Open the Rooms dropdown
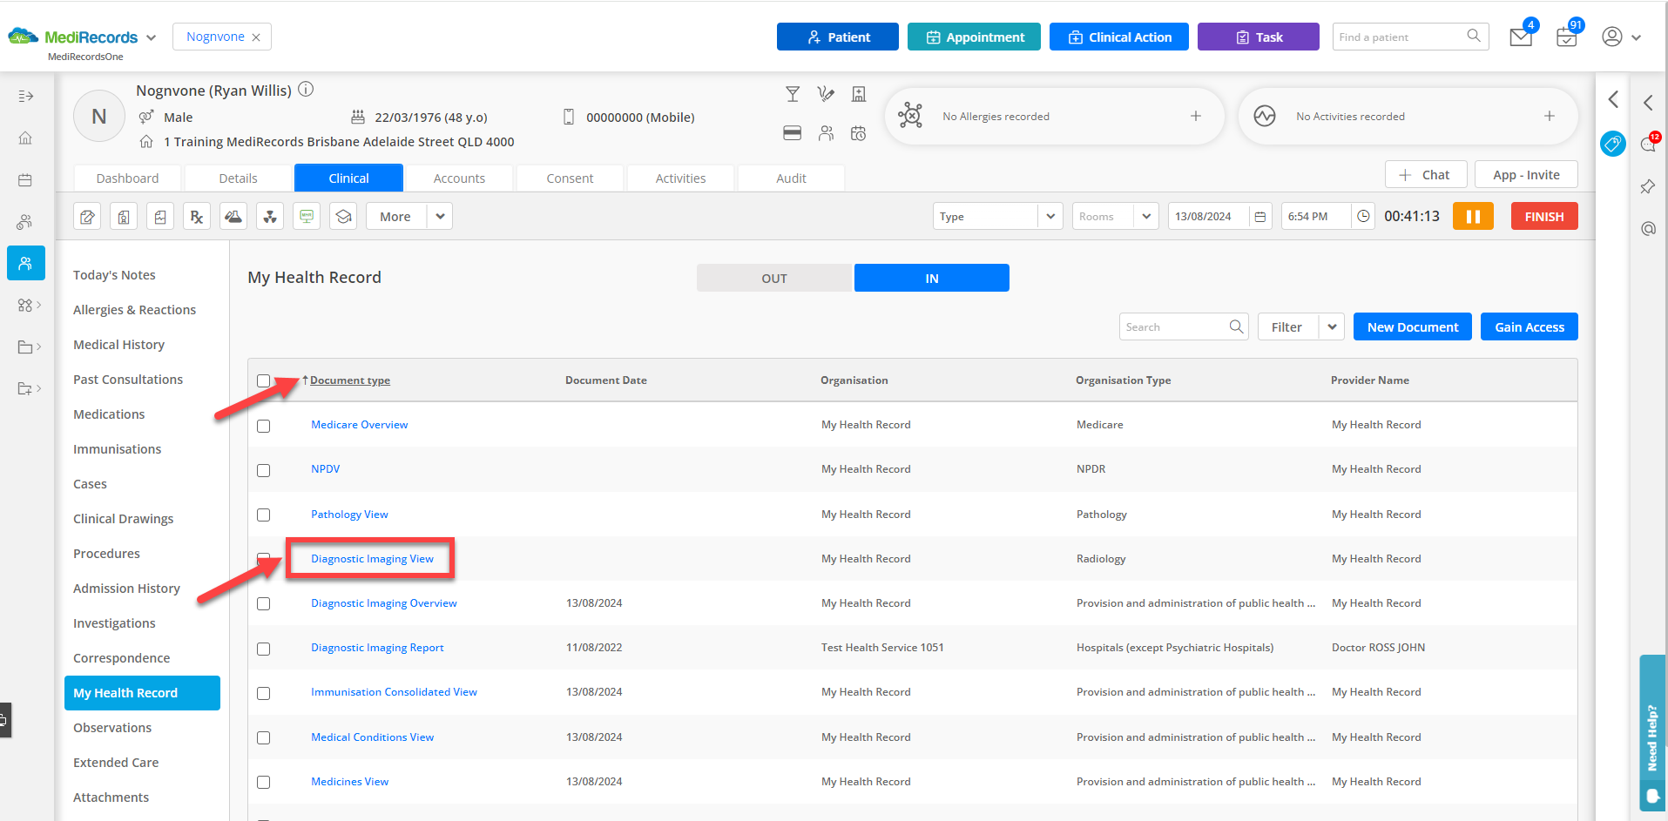Viewport: 1668px width, 821px height. click(x=1115, y=217)
